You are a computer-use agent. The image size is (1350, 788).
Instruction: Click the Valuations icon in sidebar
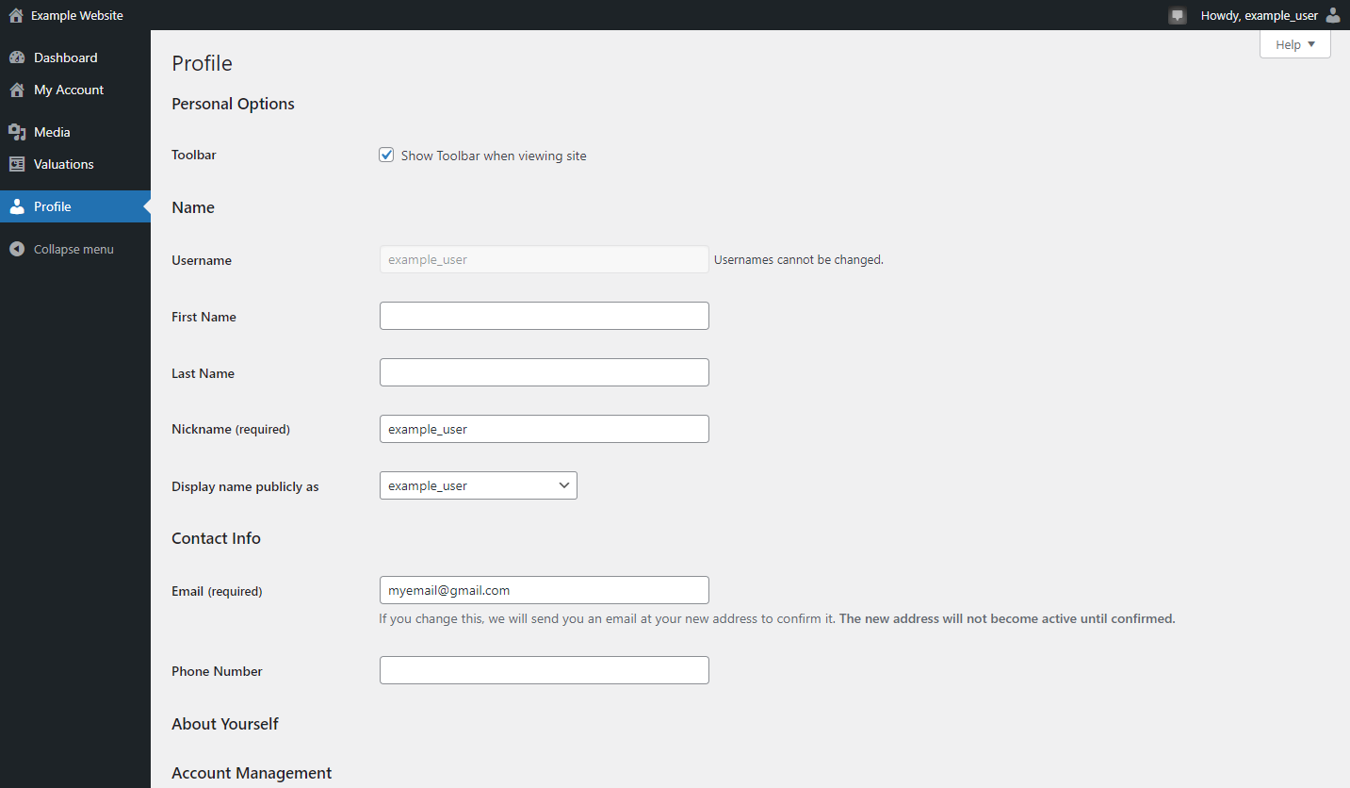[x=17, y=164]
